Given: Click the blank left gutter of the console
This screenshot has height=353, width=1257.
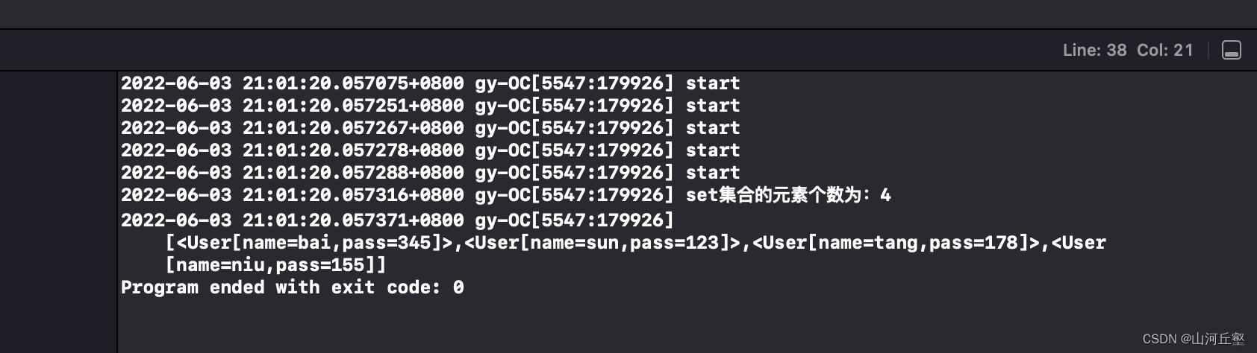Looking at the screenshot, I should 58,209.
